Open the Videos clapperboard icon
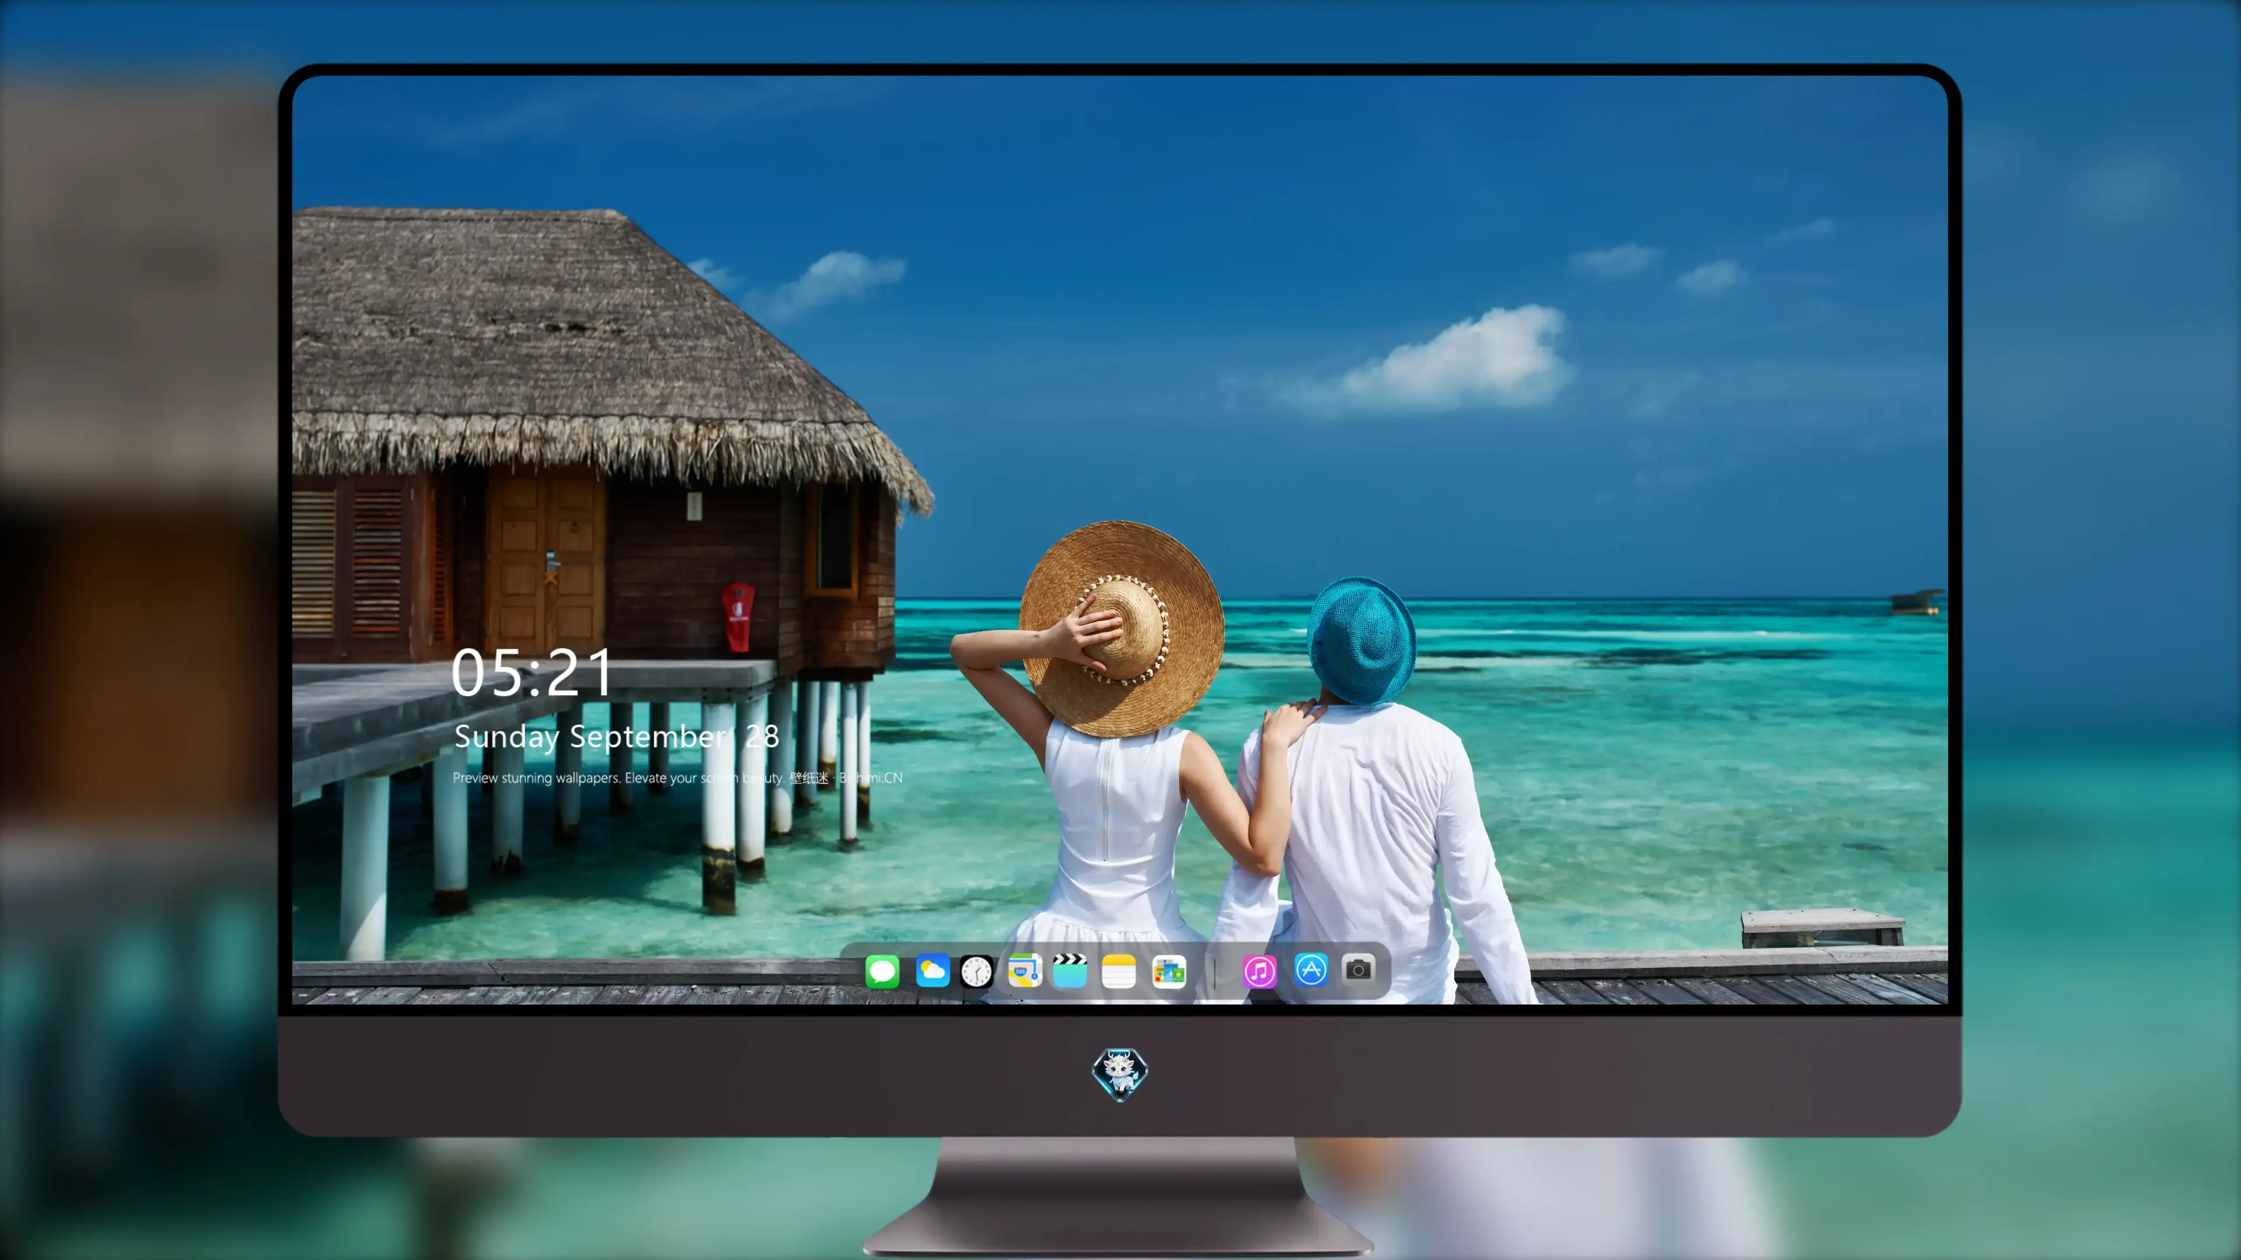The width and height of the screenshot is (2241, 1260). pos(1070,971)
